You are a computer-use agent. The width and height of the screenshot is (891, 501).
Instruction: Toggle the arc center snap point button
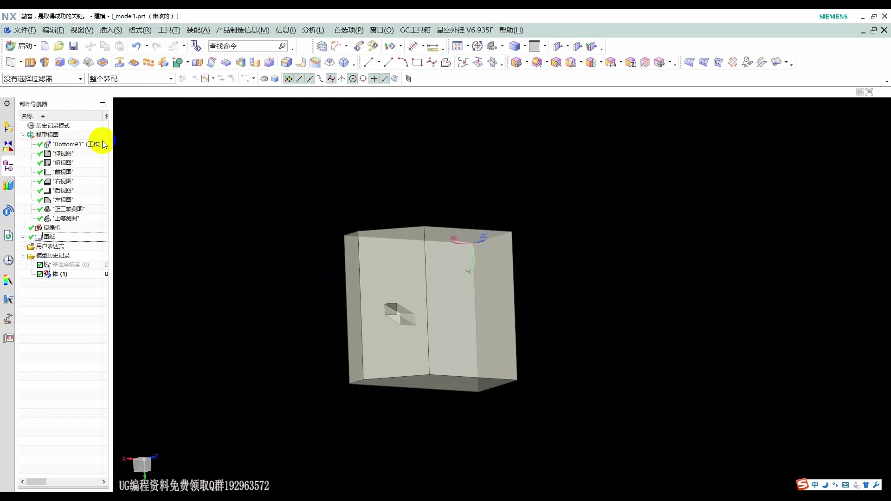[x=353, y=79]
